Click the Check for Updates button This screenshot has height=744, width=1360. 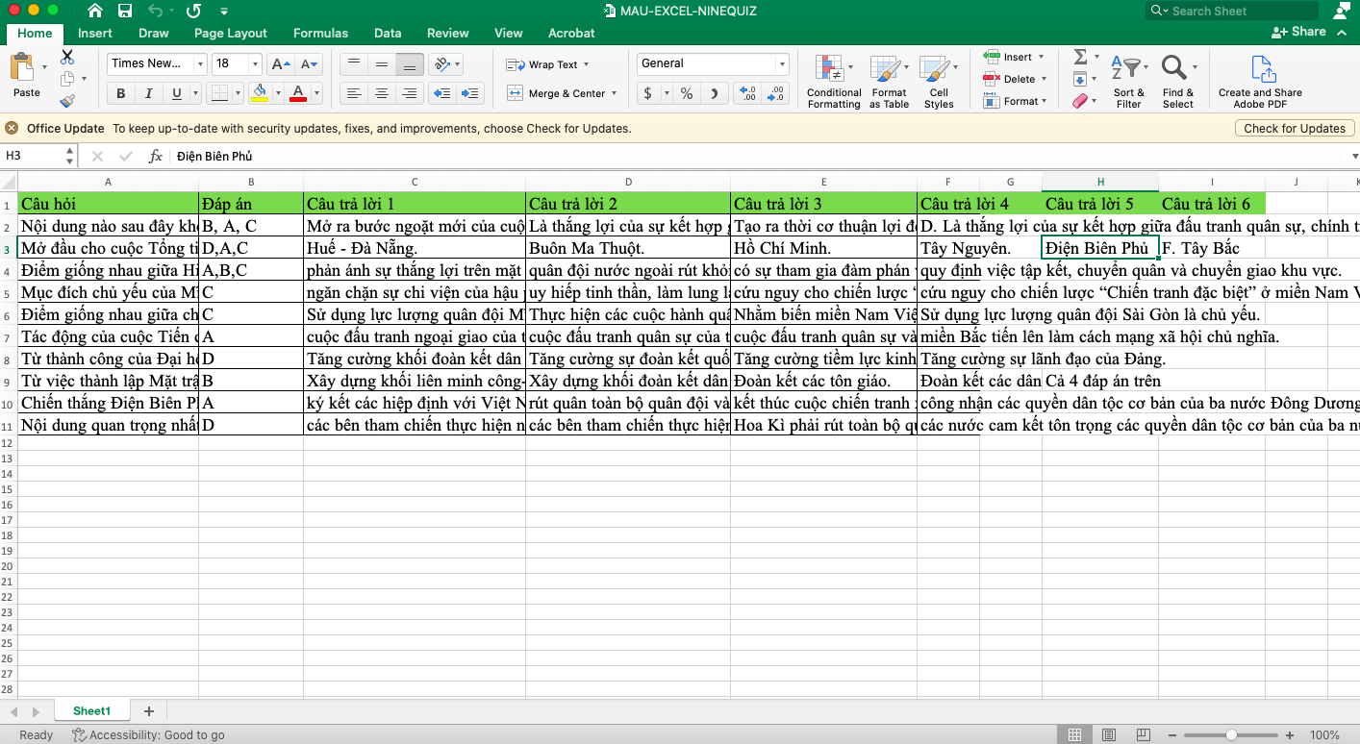click(x=1294, y=128)
